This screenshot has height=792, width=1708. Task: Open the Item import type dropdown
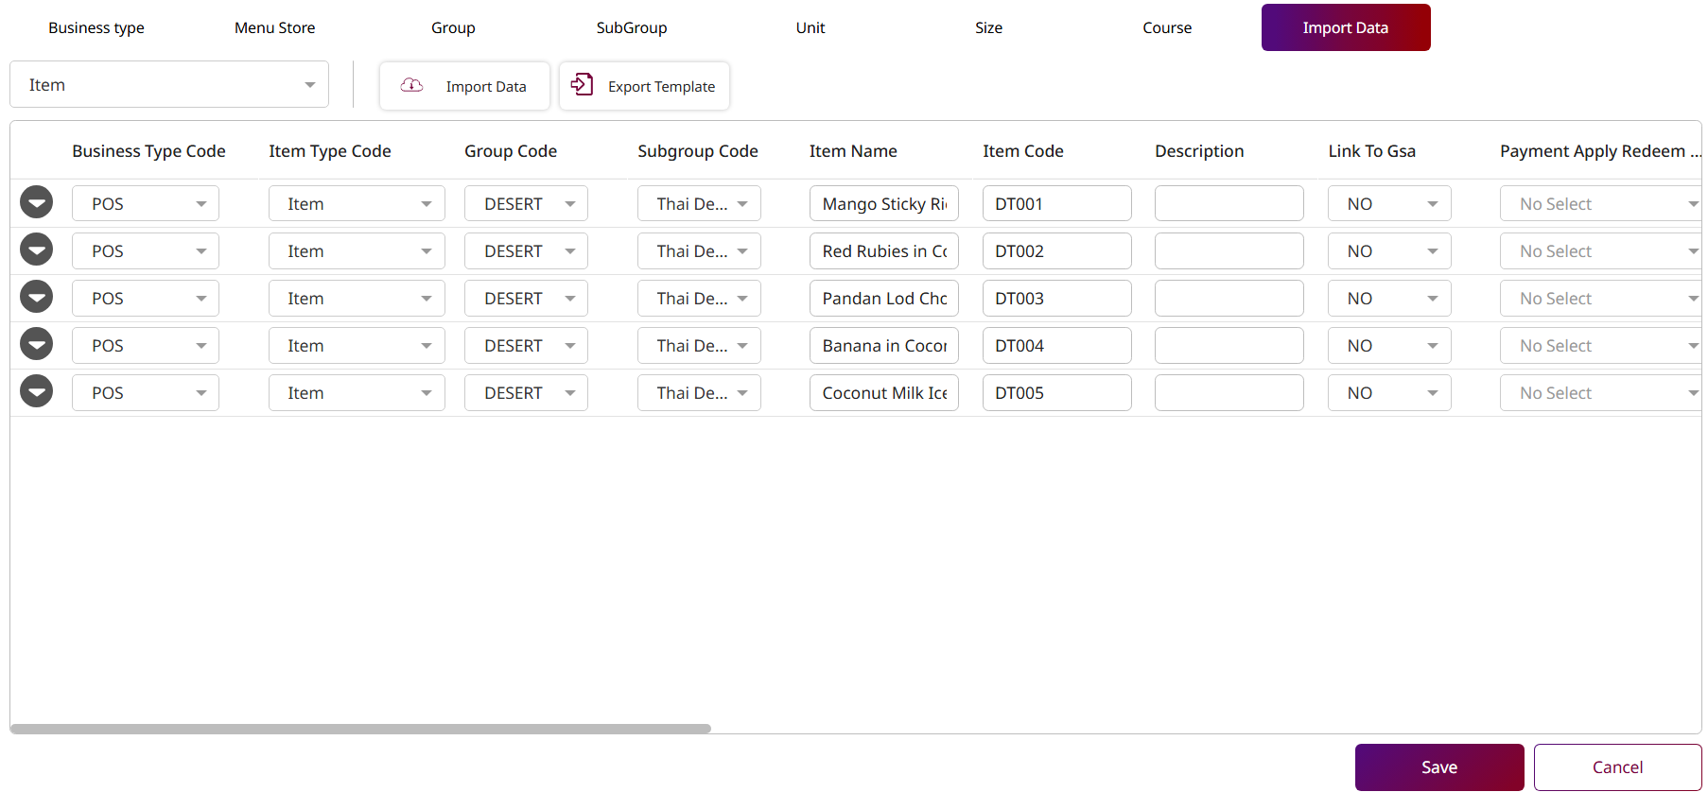coord(169,85)
